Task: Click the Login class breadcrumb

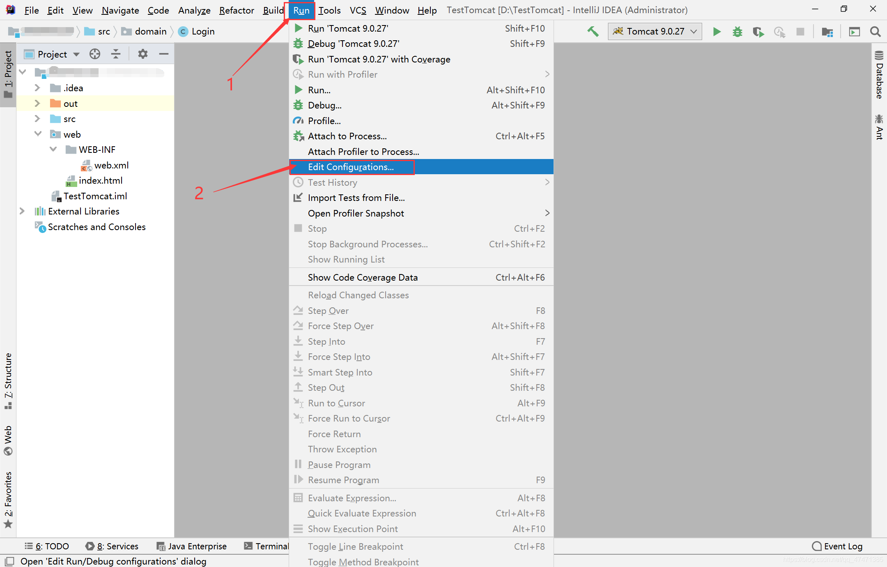Action: [x=197, y=32]
